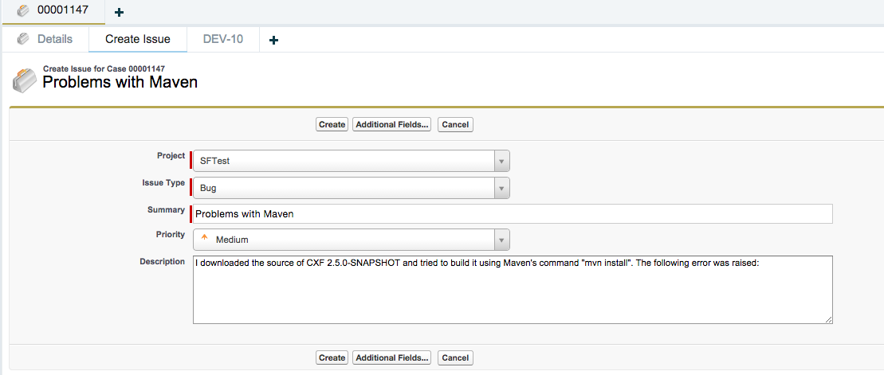Open the Project dropdown showing SFTest
This screenshot has height=375, width=884.
click(501, 161)
